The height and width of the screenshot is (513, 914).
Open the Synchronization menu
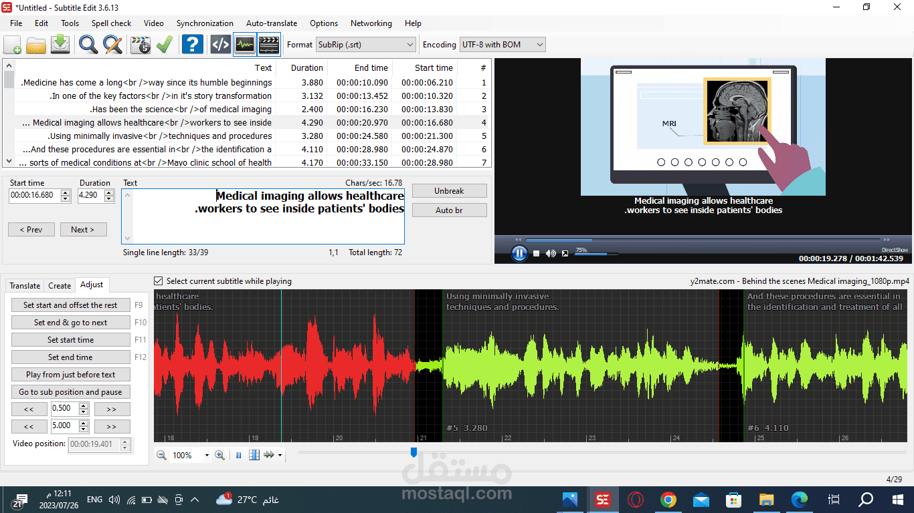click(205, 23)
